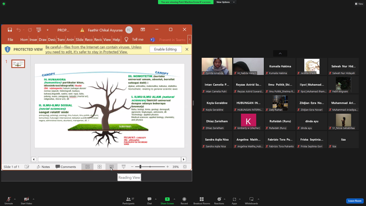Open Whiteboards in Zoom toolbar
Screen dimensions: 366x206
click(252, 200)
